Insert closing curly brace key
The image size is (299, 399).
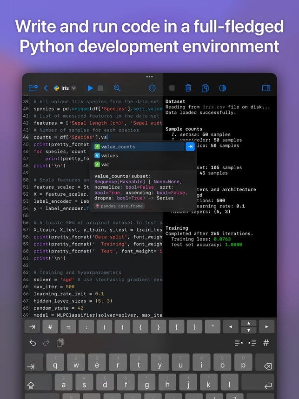pyautogui.click(x=159, y=327)
